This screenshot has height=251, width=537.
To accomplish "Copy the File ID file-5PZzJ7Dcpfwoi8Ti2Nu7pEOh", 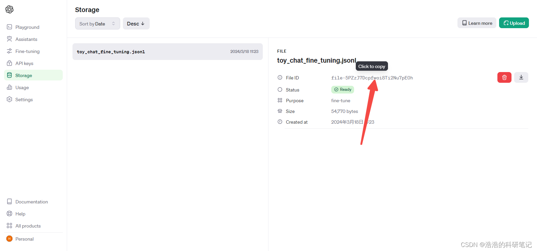I will [372, 78].
